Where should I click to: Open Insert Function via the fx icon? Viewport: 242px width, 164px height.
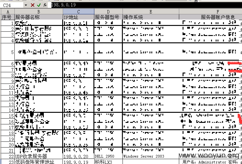[x=45, y=5]
